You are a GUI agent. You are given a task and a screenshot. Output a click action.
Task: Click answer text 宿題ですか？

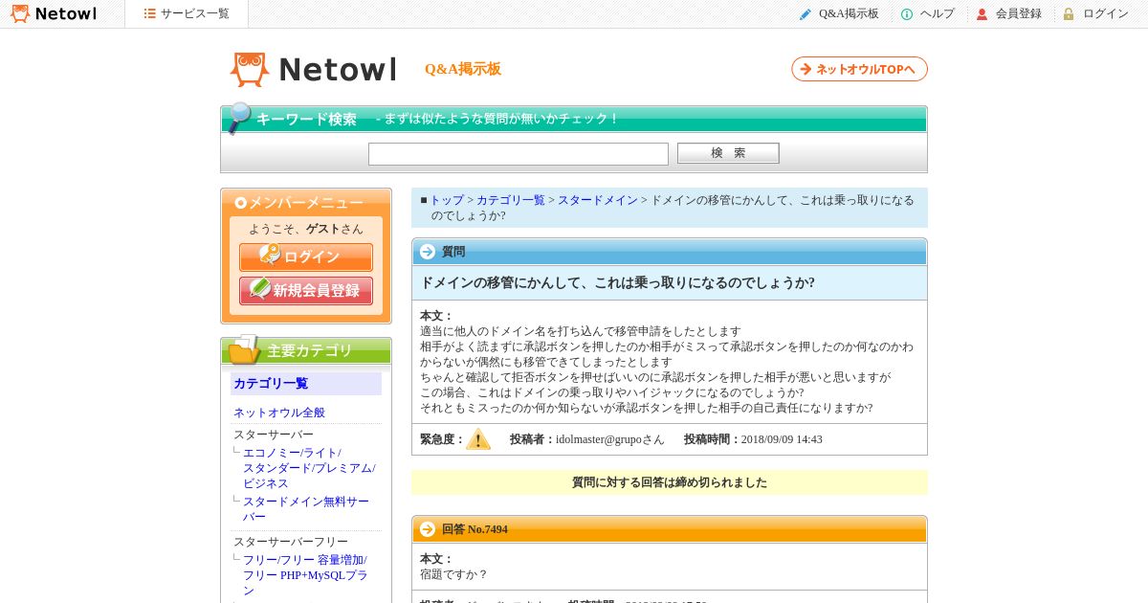coord(454,574)
